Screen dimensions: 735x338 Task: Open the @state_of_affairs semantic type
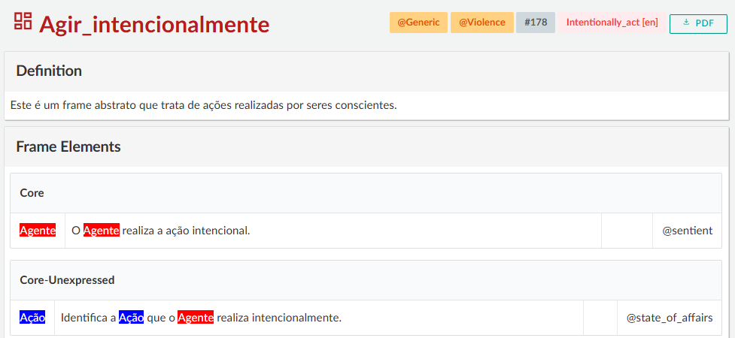(x=669, y=318)
